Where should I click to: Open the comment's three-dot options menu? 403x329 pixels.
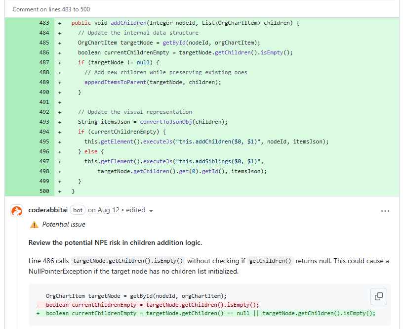click(x=385, y=211)
